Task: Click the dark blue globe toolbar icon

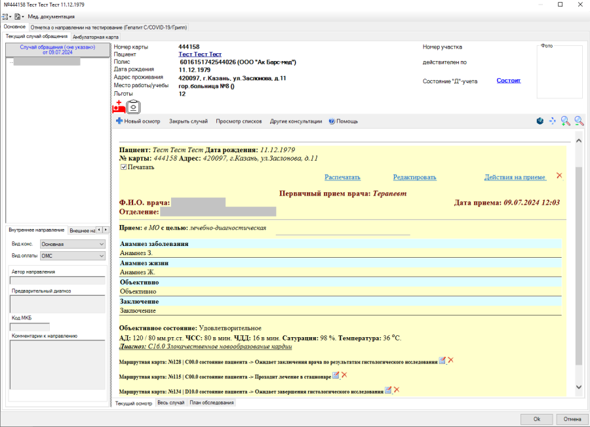Action: [540, 121]
